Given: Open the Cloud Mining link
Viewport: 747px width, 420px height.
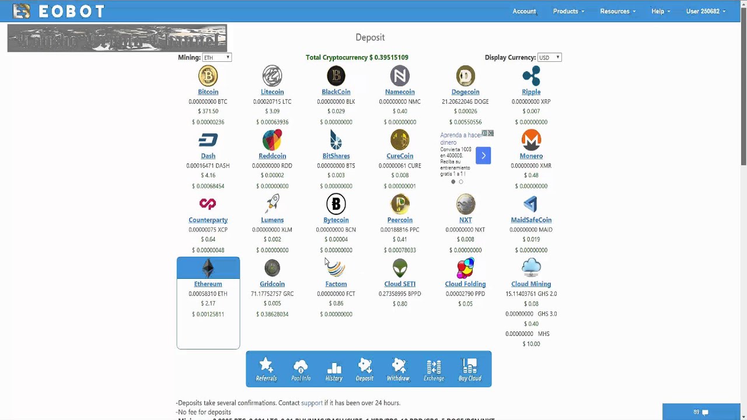Looking at the screenshot, I should (x=531, y=284).
